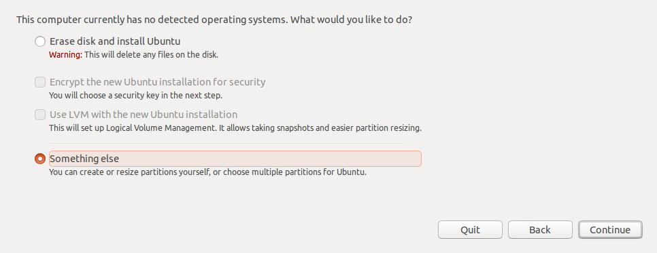Quit the Ubuntu installer
Screen dimensions: 657x253
coord(470,229)
